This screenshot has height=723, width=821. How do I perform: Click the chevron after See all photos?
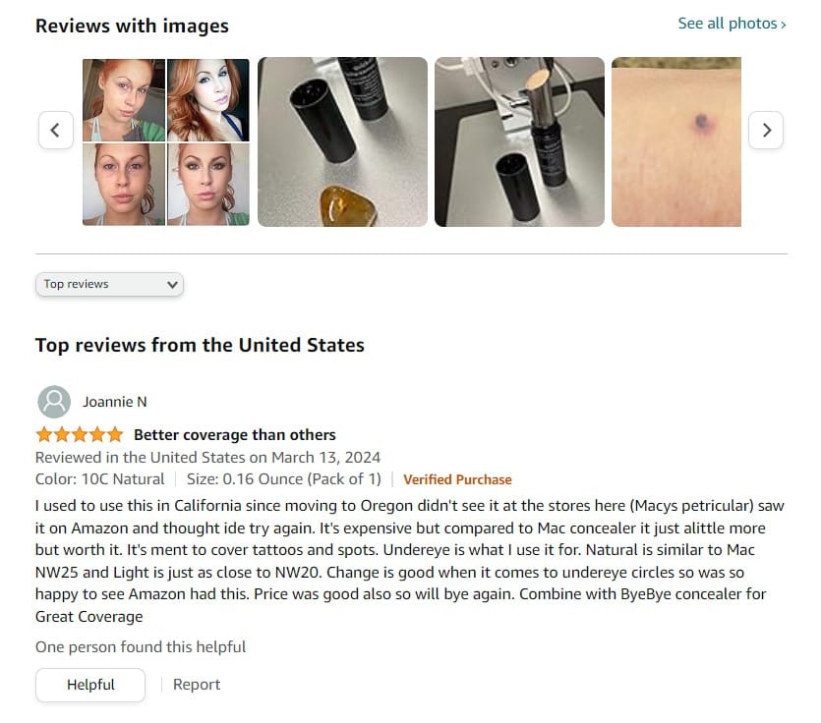coord(784,25)
